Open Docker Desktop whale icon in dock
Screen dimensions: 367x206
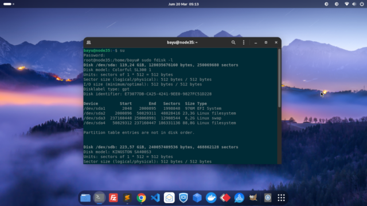click(x=211, y=198)
